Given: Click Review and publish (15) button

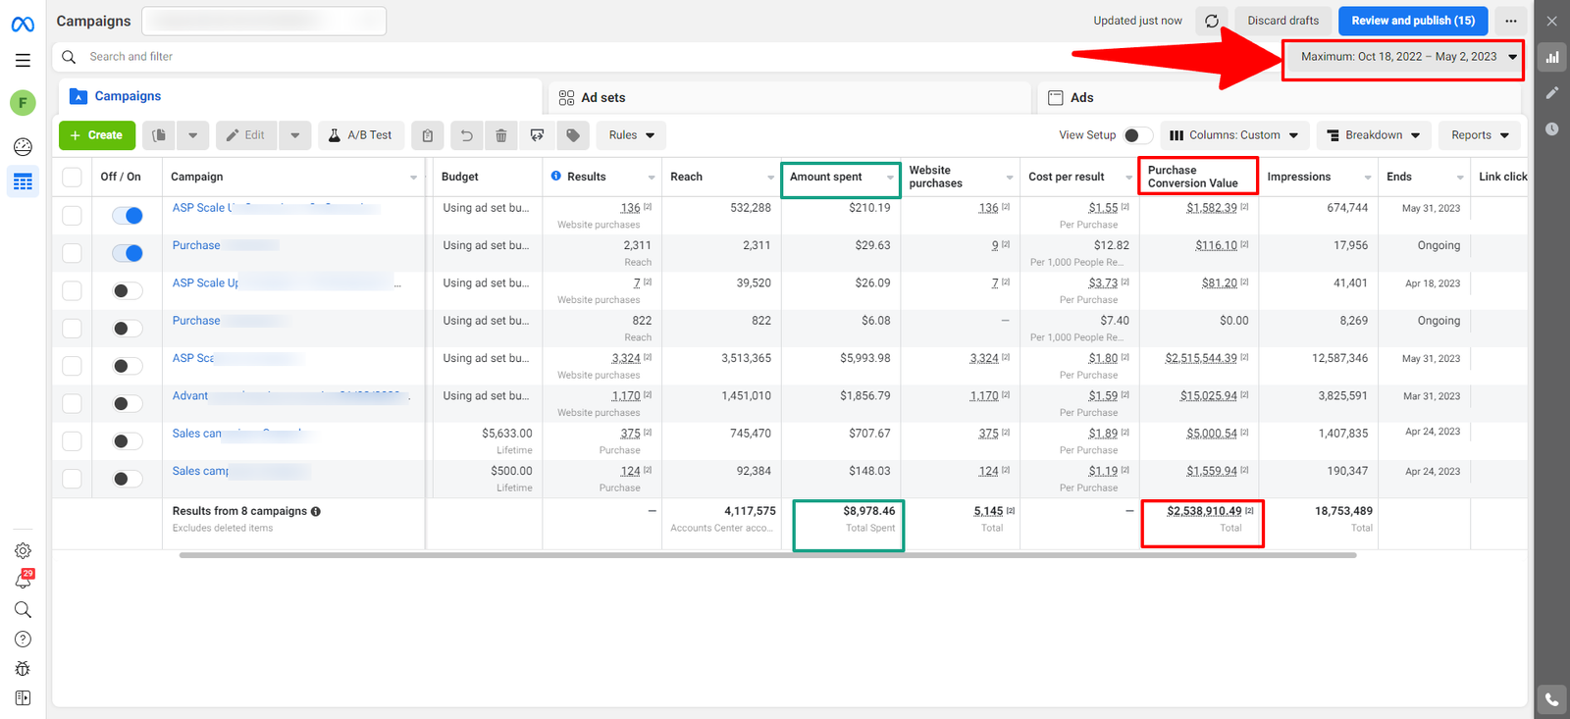Looking at the screenshot, I should click(1413, 21).
